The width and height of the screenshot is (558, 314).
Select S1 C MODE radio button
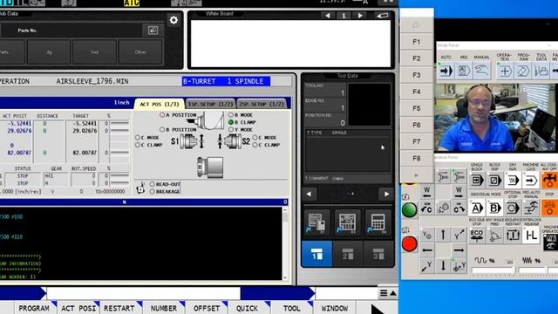138,138
